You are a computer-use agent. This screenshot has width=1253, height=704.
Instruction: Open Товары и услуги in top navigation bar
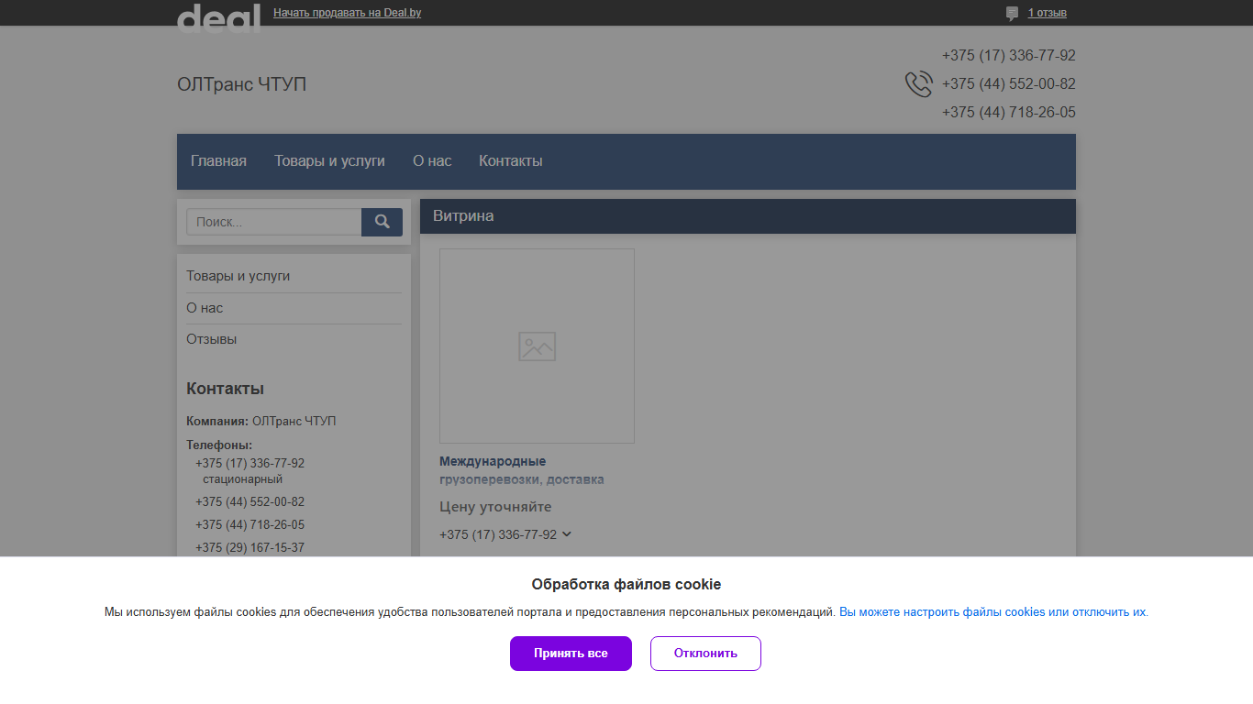(329, 161)
